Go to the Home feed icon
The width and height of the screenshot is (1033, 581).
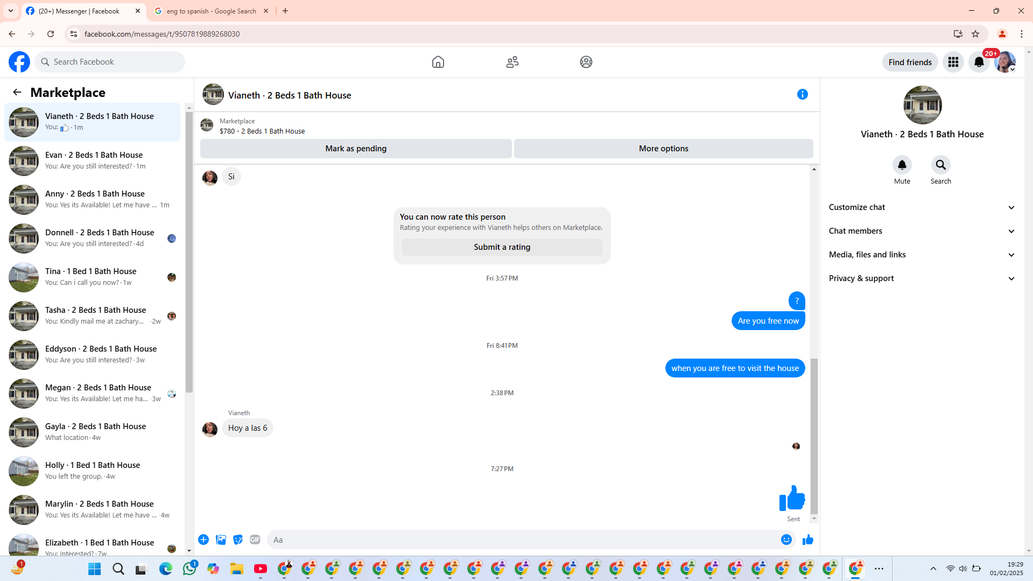438,62
